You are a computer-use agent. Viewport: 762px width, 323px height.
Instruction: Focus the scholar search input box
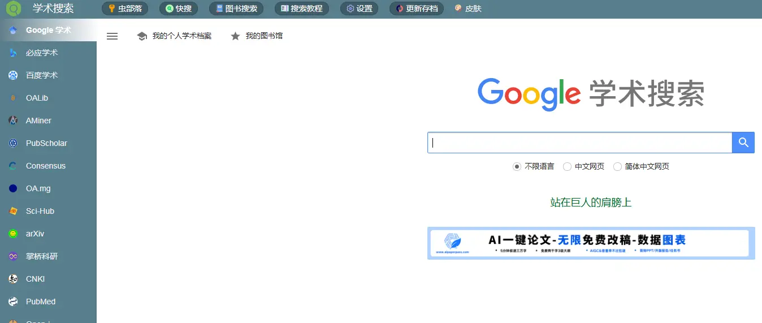[580, 143]
